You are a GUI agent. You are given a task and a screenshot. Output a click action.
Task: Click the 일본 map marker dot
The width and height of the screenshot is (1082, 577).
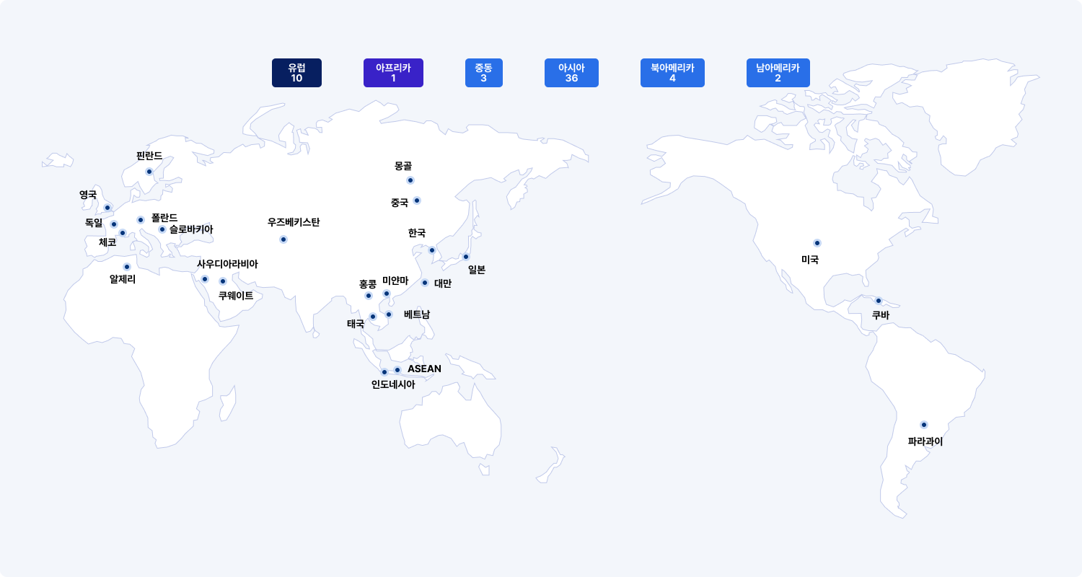coord(466,257)
